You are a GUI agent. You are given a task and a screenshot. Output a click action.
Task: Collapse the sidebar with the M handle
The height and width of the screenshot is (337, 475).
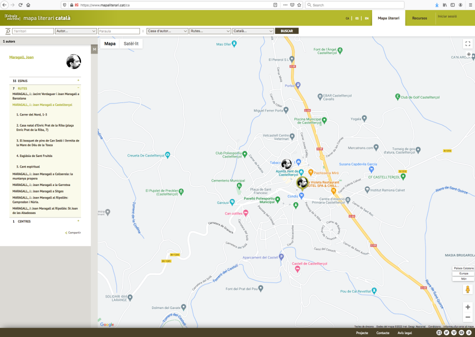(94, 49)
